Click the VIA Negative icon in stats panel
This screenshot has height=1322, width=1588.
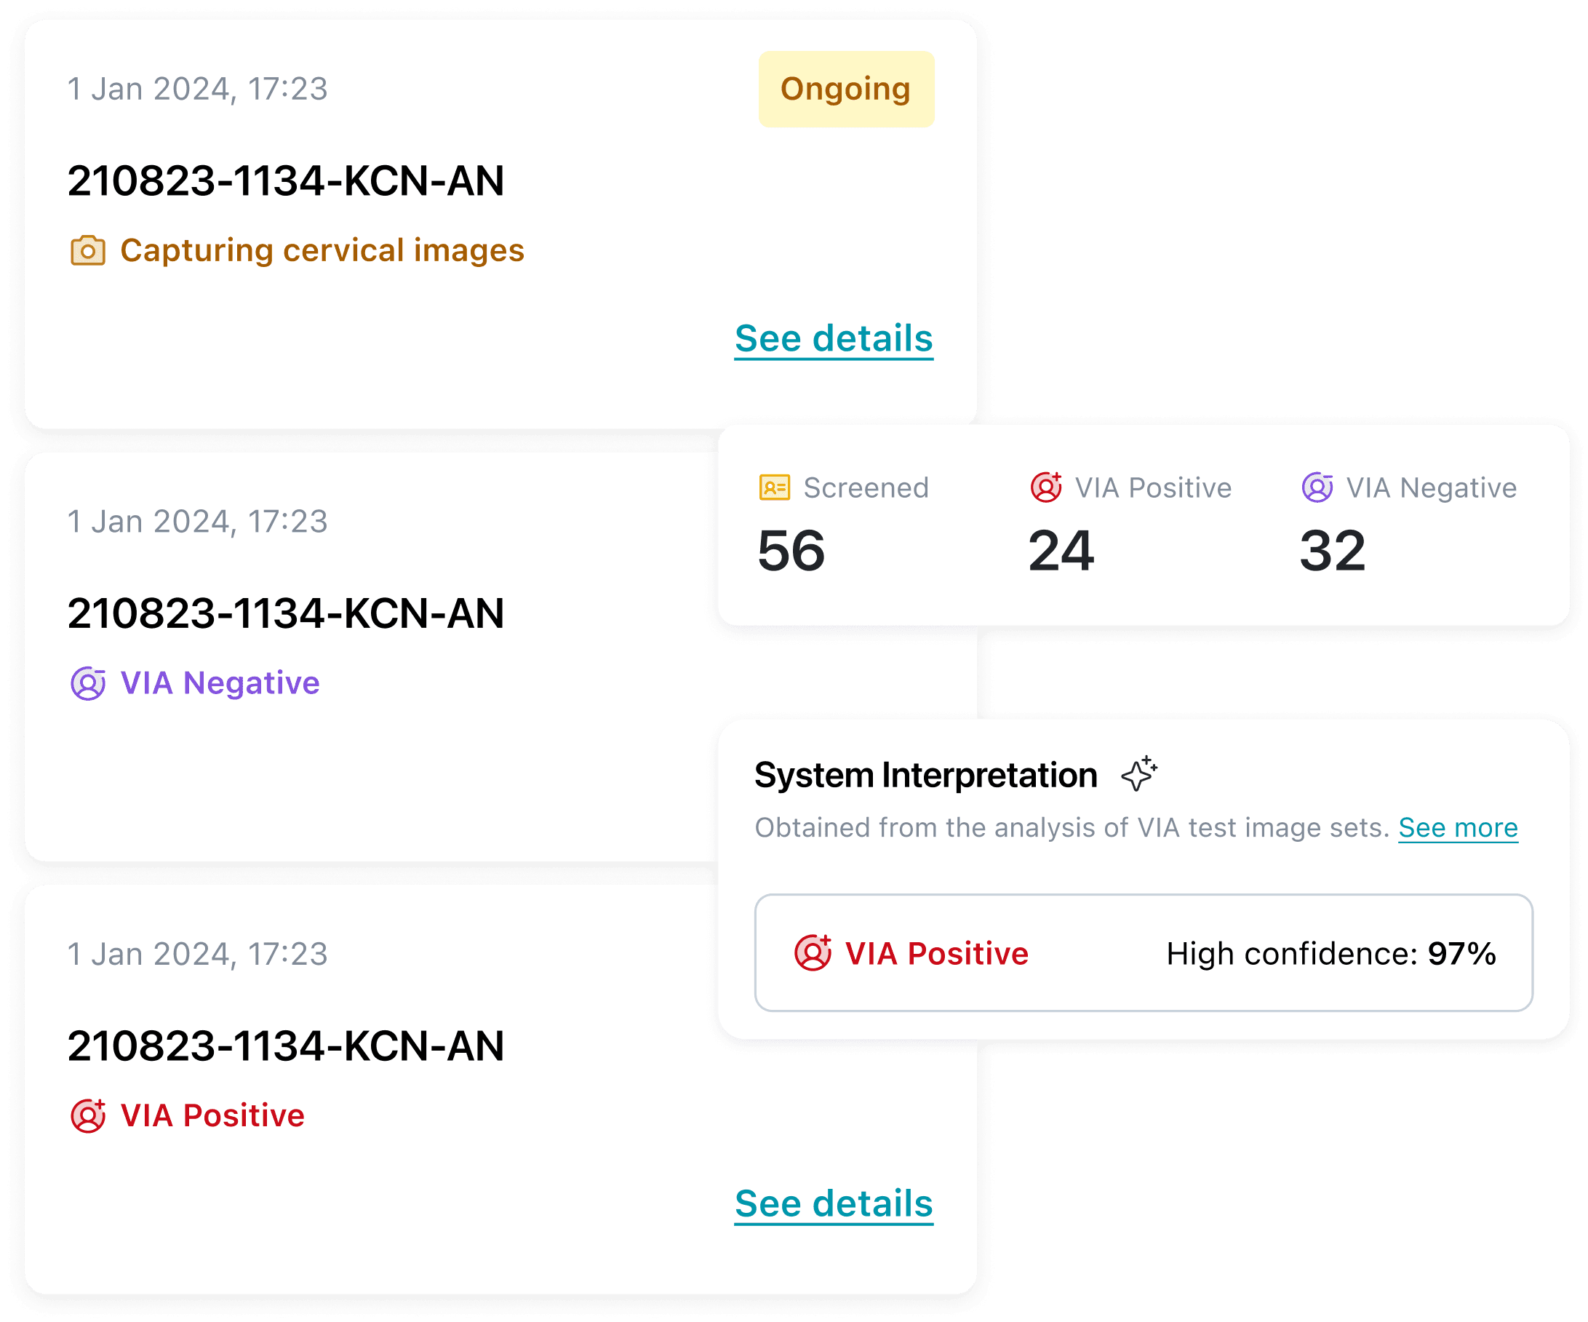[x=1317, y=487]
